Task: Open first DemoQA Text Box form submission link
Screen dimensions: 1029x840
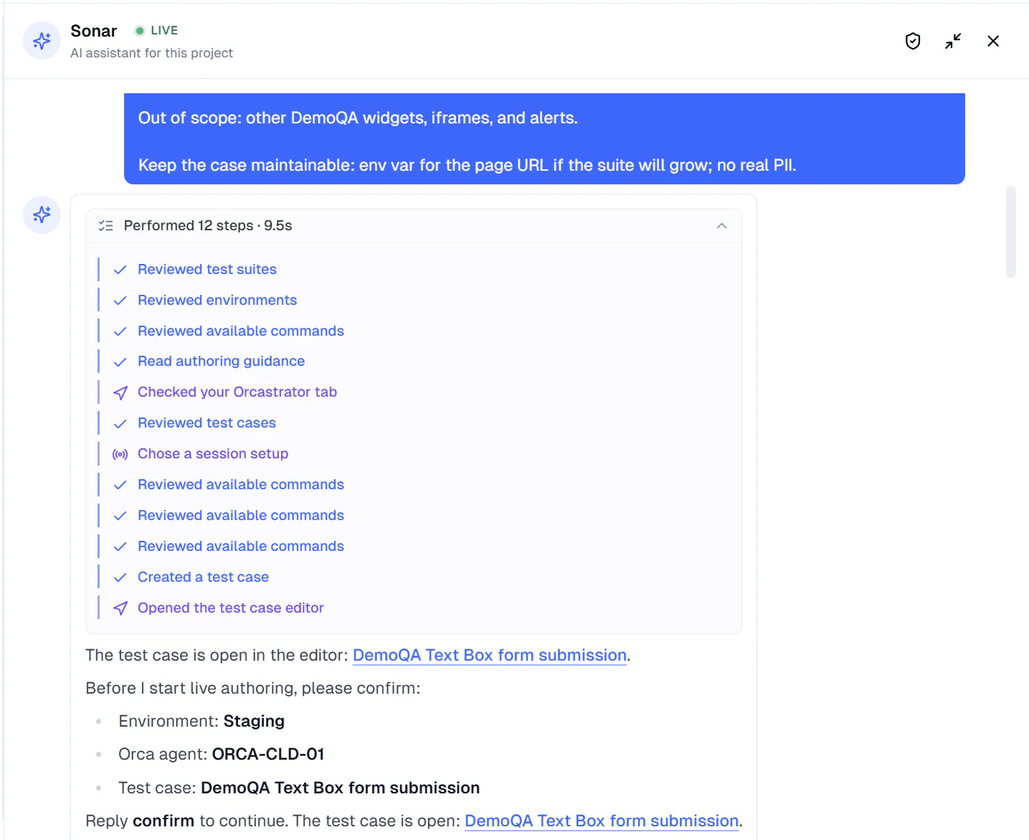Action: (x=490, y=655)
